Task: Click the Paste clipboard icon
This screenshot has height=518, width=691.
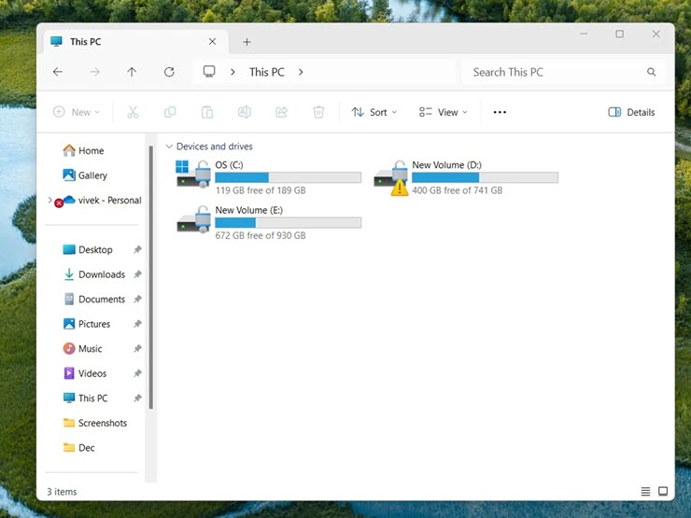Action: pos(207,112)
